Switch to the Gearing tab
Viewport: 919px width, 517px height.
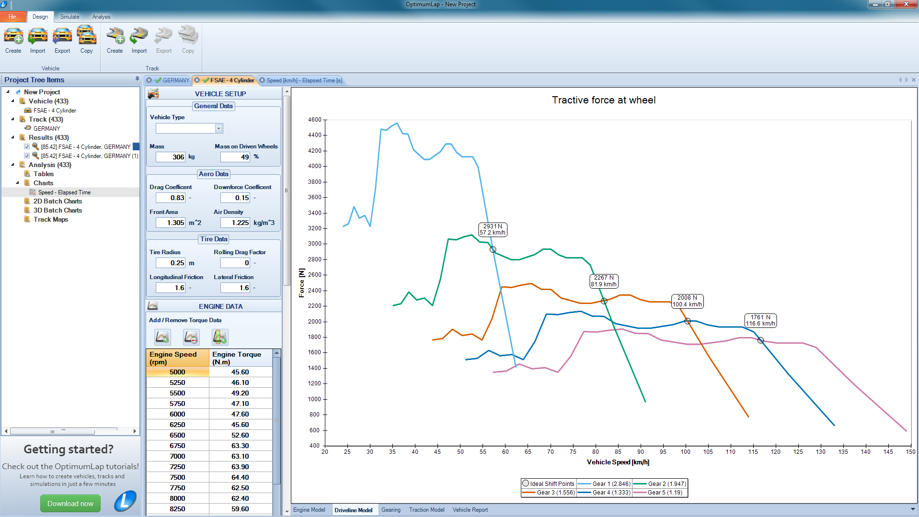(391, 510)
